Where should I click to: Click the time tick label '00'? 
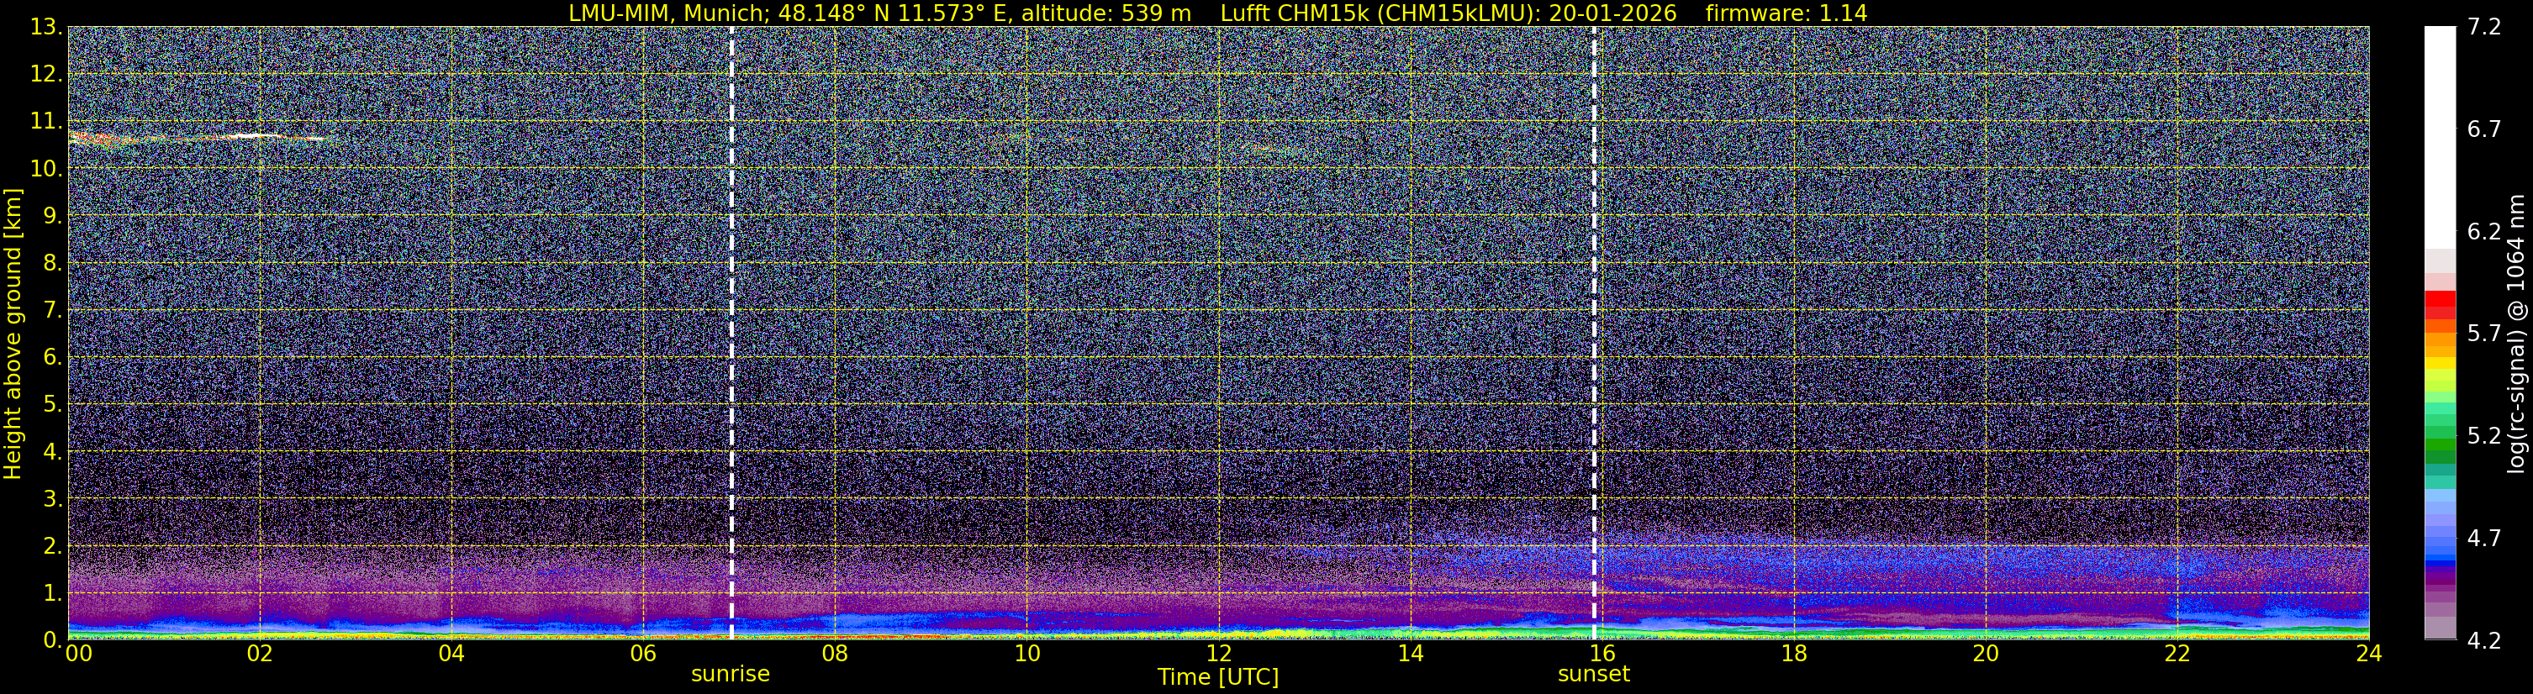79,654
